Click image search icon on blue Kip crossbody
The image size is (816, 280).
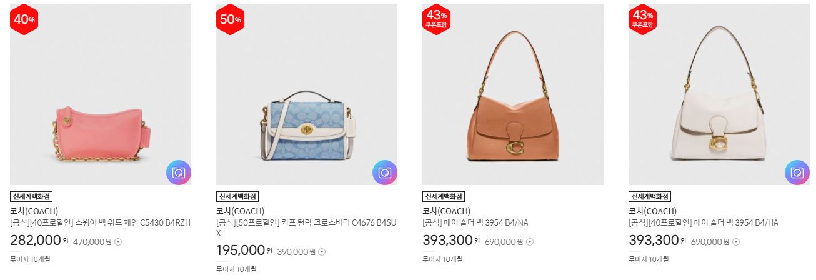385,173
